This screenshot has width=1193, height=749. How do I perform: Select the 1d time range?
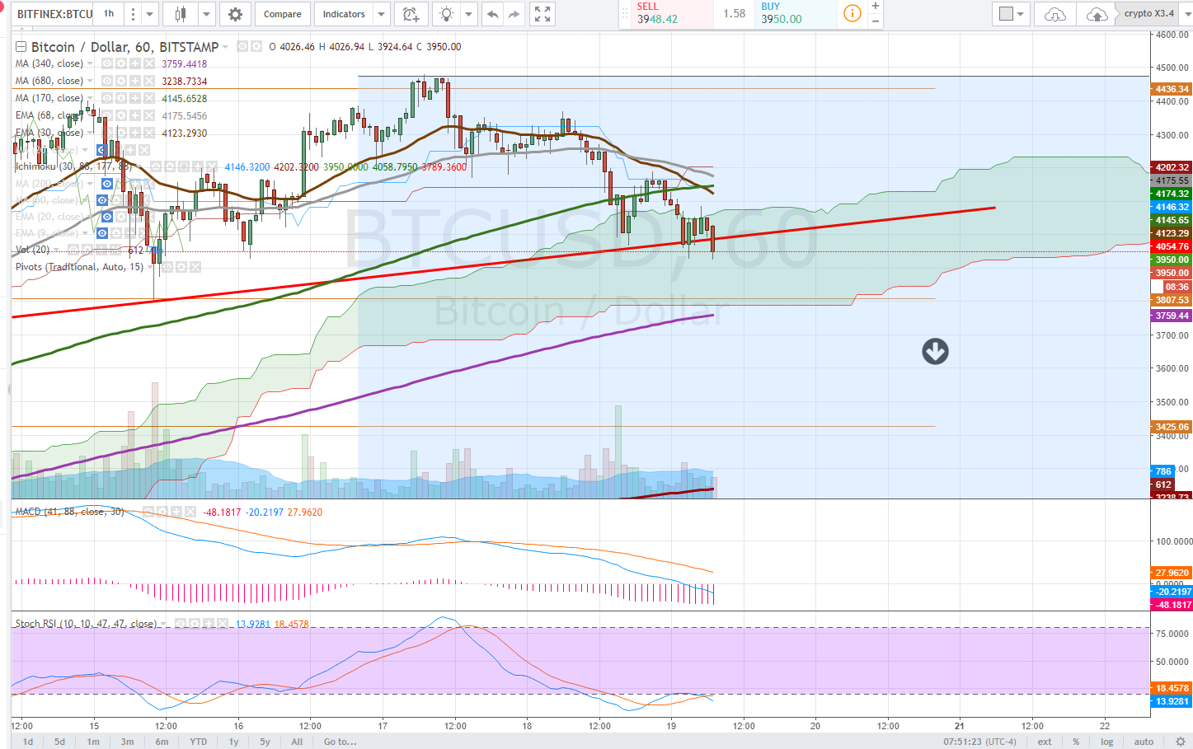pos(28,742)
